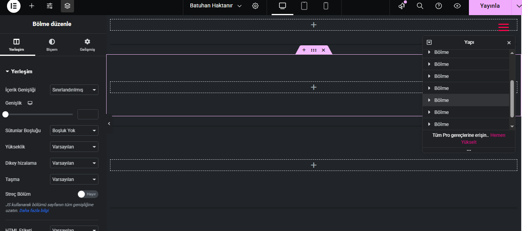The height and width of the screenshot is (231, 522).
Task: Open the Yerleşim tab
Action: [x=17, y=45]
